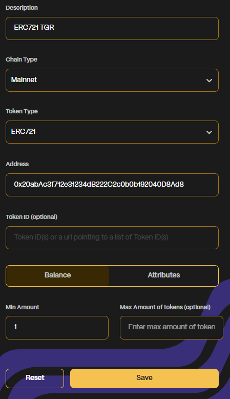Click the Address label
The width and height of the screenshot is (230, 399).
17,164
